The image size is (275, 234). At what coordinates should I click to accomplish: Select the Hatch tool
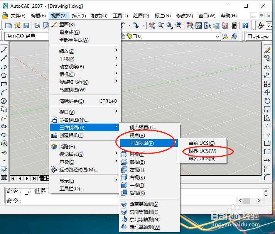point(4,169)
